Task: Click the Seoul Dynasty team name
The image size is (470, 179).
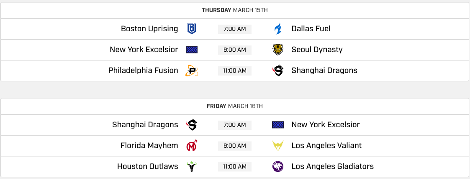Action: tap(317, 50)
